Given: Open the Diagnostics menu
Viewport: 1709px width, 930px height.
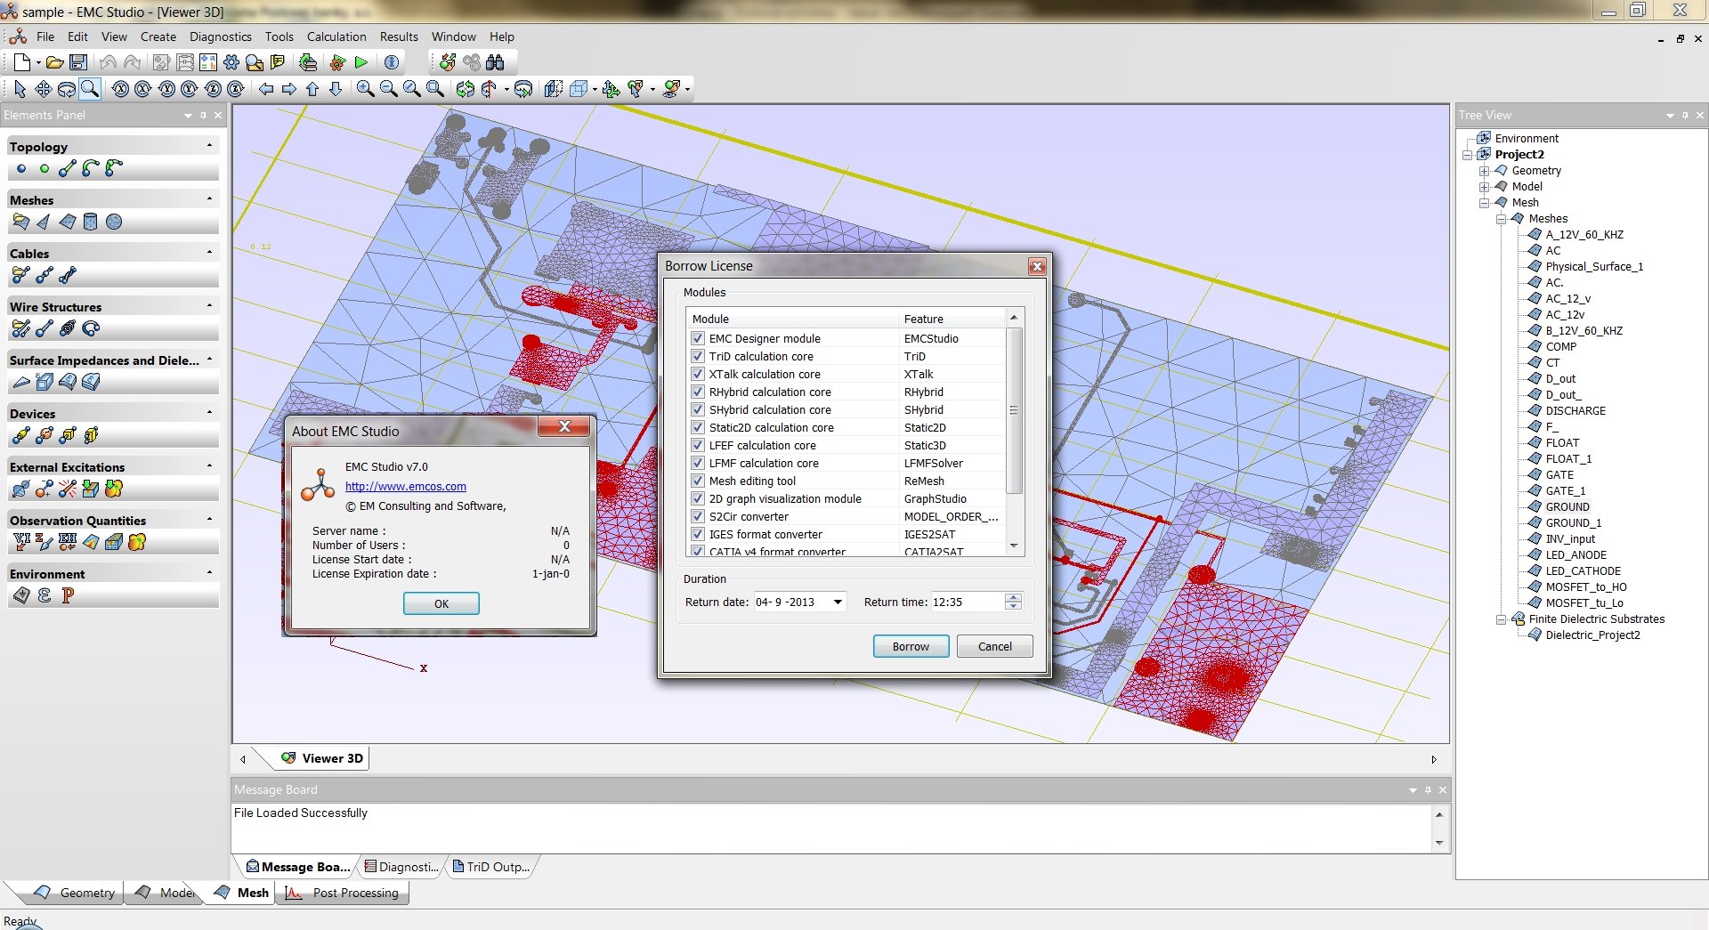Looking at the screenshot, I should pos(221,36).
